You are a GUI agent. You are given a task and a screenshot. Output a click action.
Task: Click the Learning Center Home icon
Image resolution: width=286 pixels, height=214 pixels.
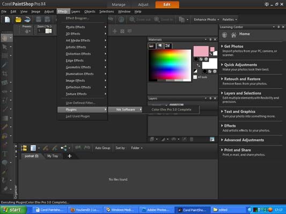point(233,35)
